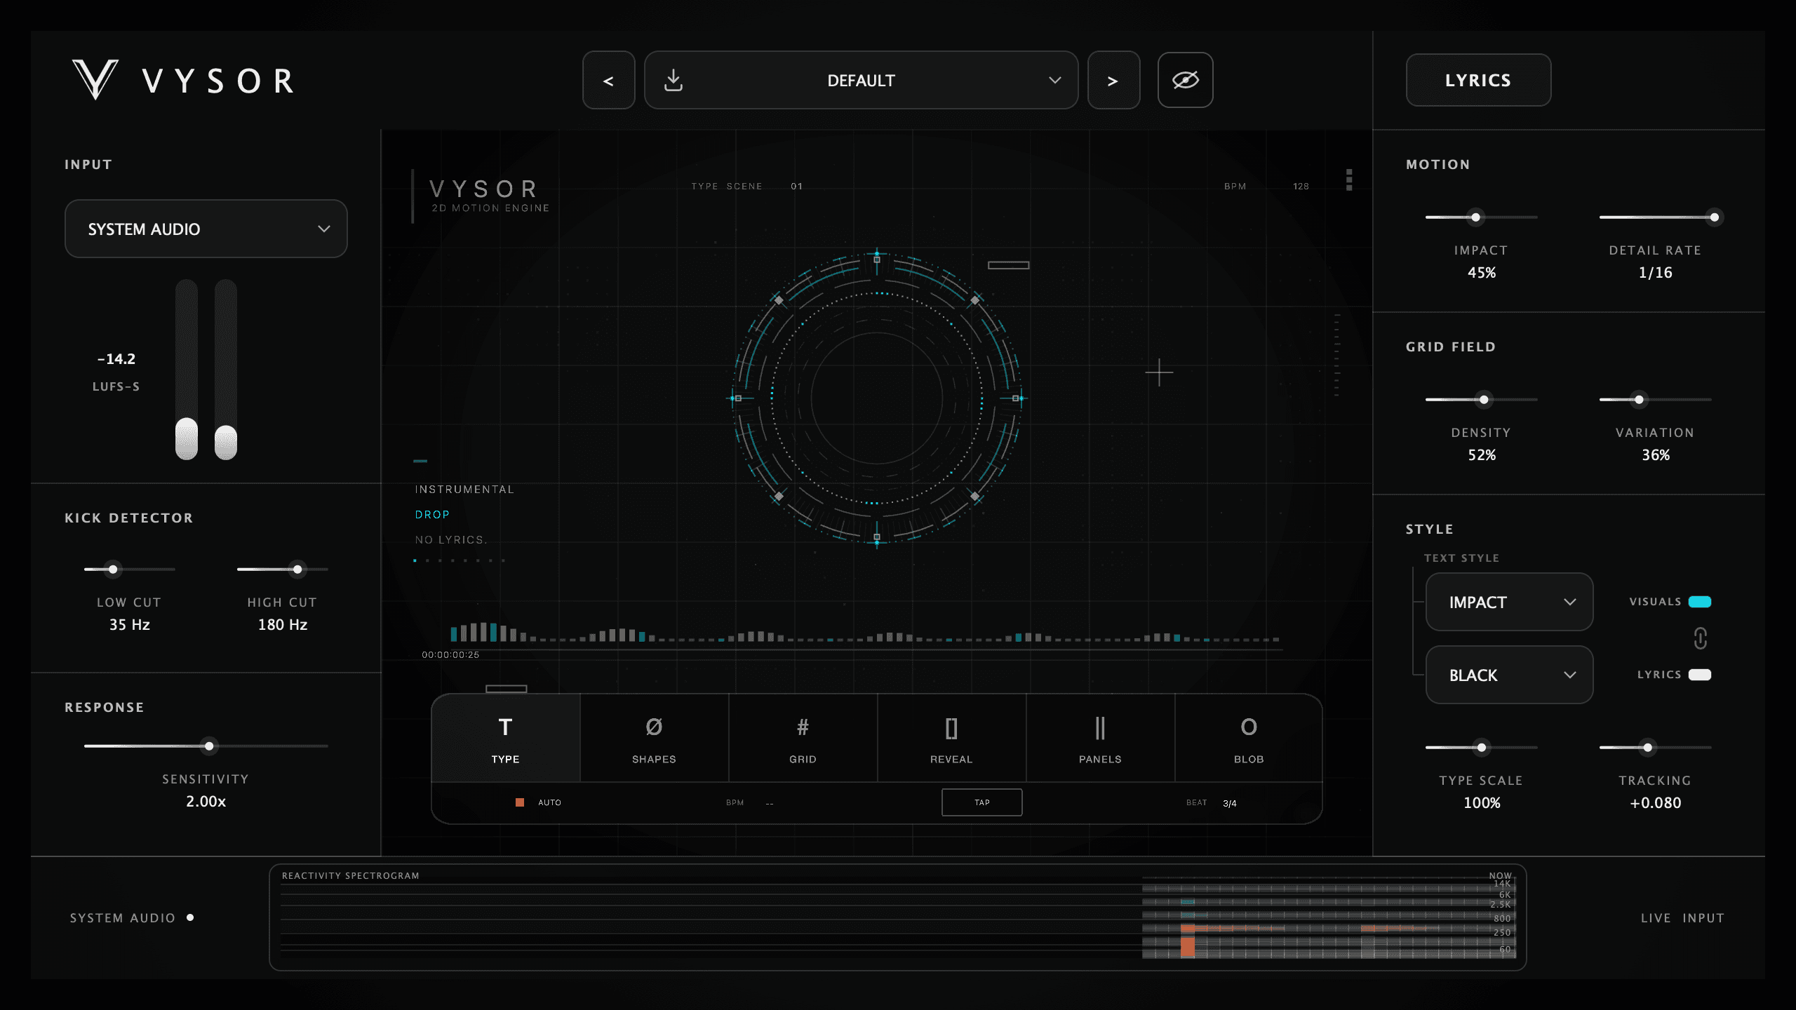Adjust the Detail Rate slider handle
Screen dimensions: 1796x1010
coord(1714,217)
